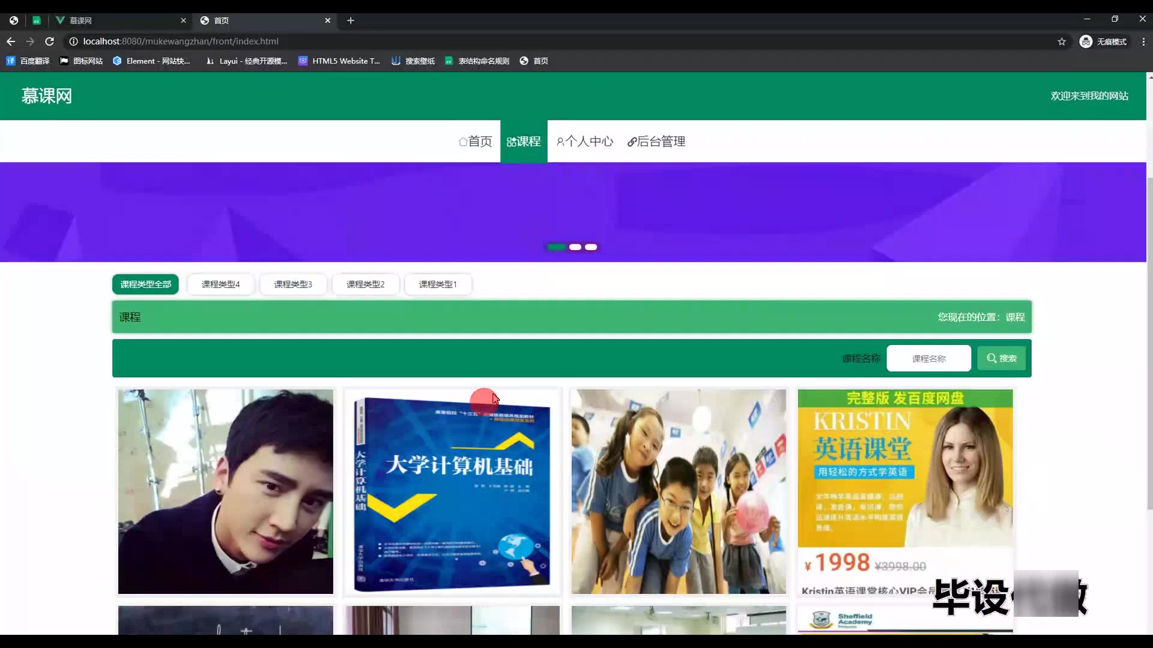This screenshot has width=1153, height=648.
Task: Bookmark this page with the star icon
Action: [x=1062, y=41]
